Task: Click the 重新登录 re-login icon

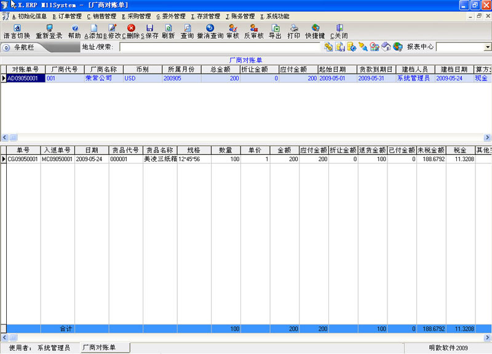Action: 49,28
